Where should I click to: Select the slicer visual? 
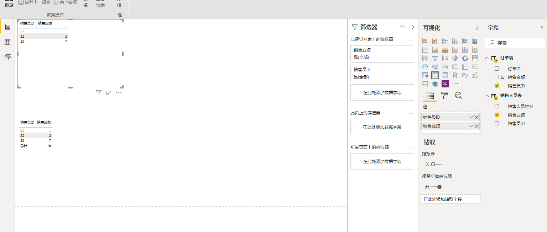(425, 75)
